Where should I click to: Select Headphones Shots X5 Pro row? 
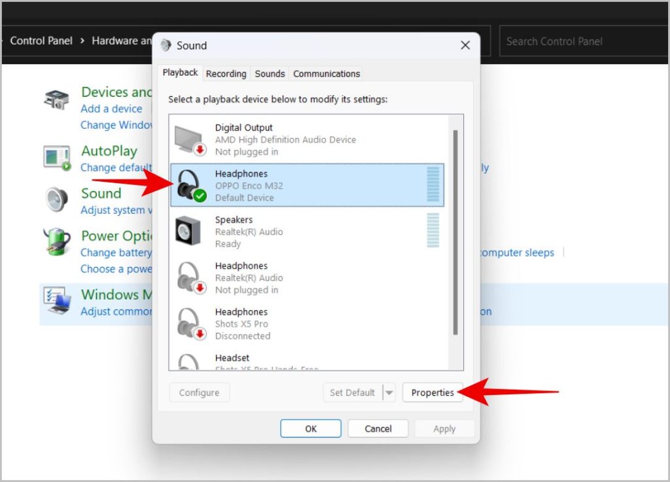[308, 324]
